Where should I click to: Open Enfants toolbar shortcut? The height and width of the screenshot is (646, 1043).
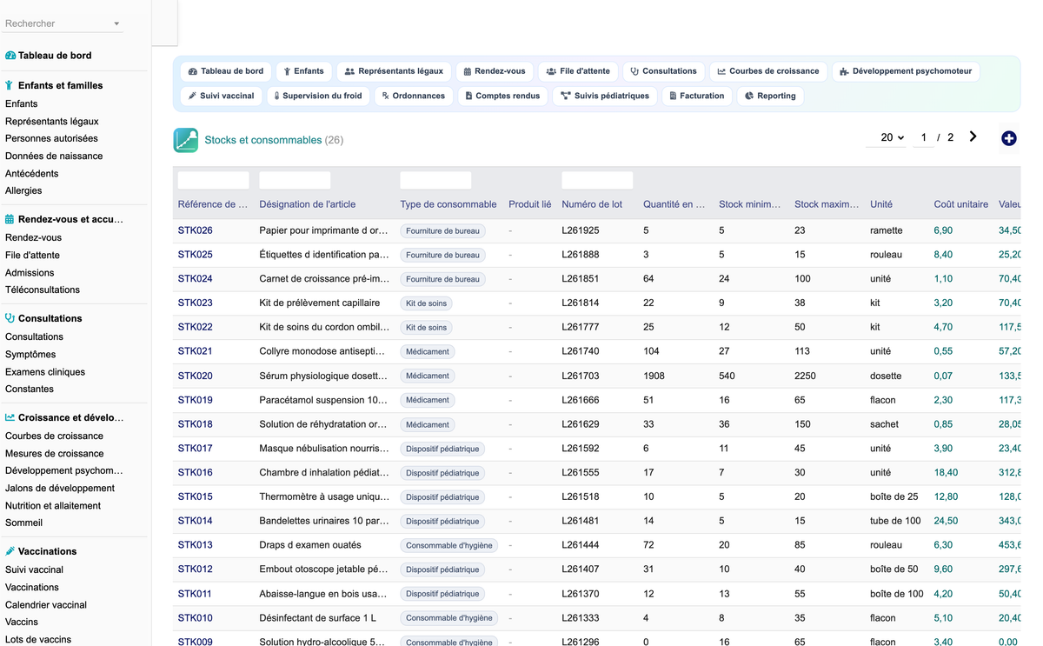click(303, 71)
